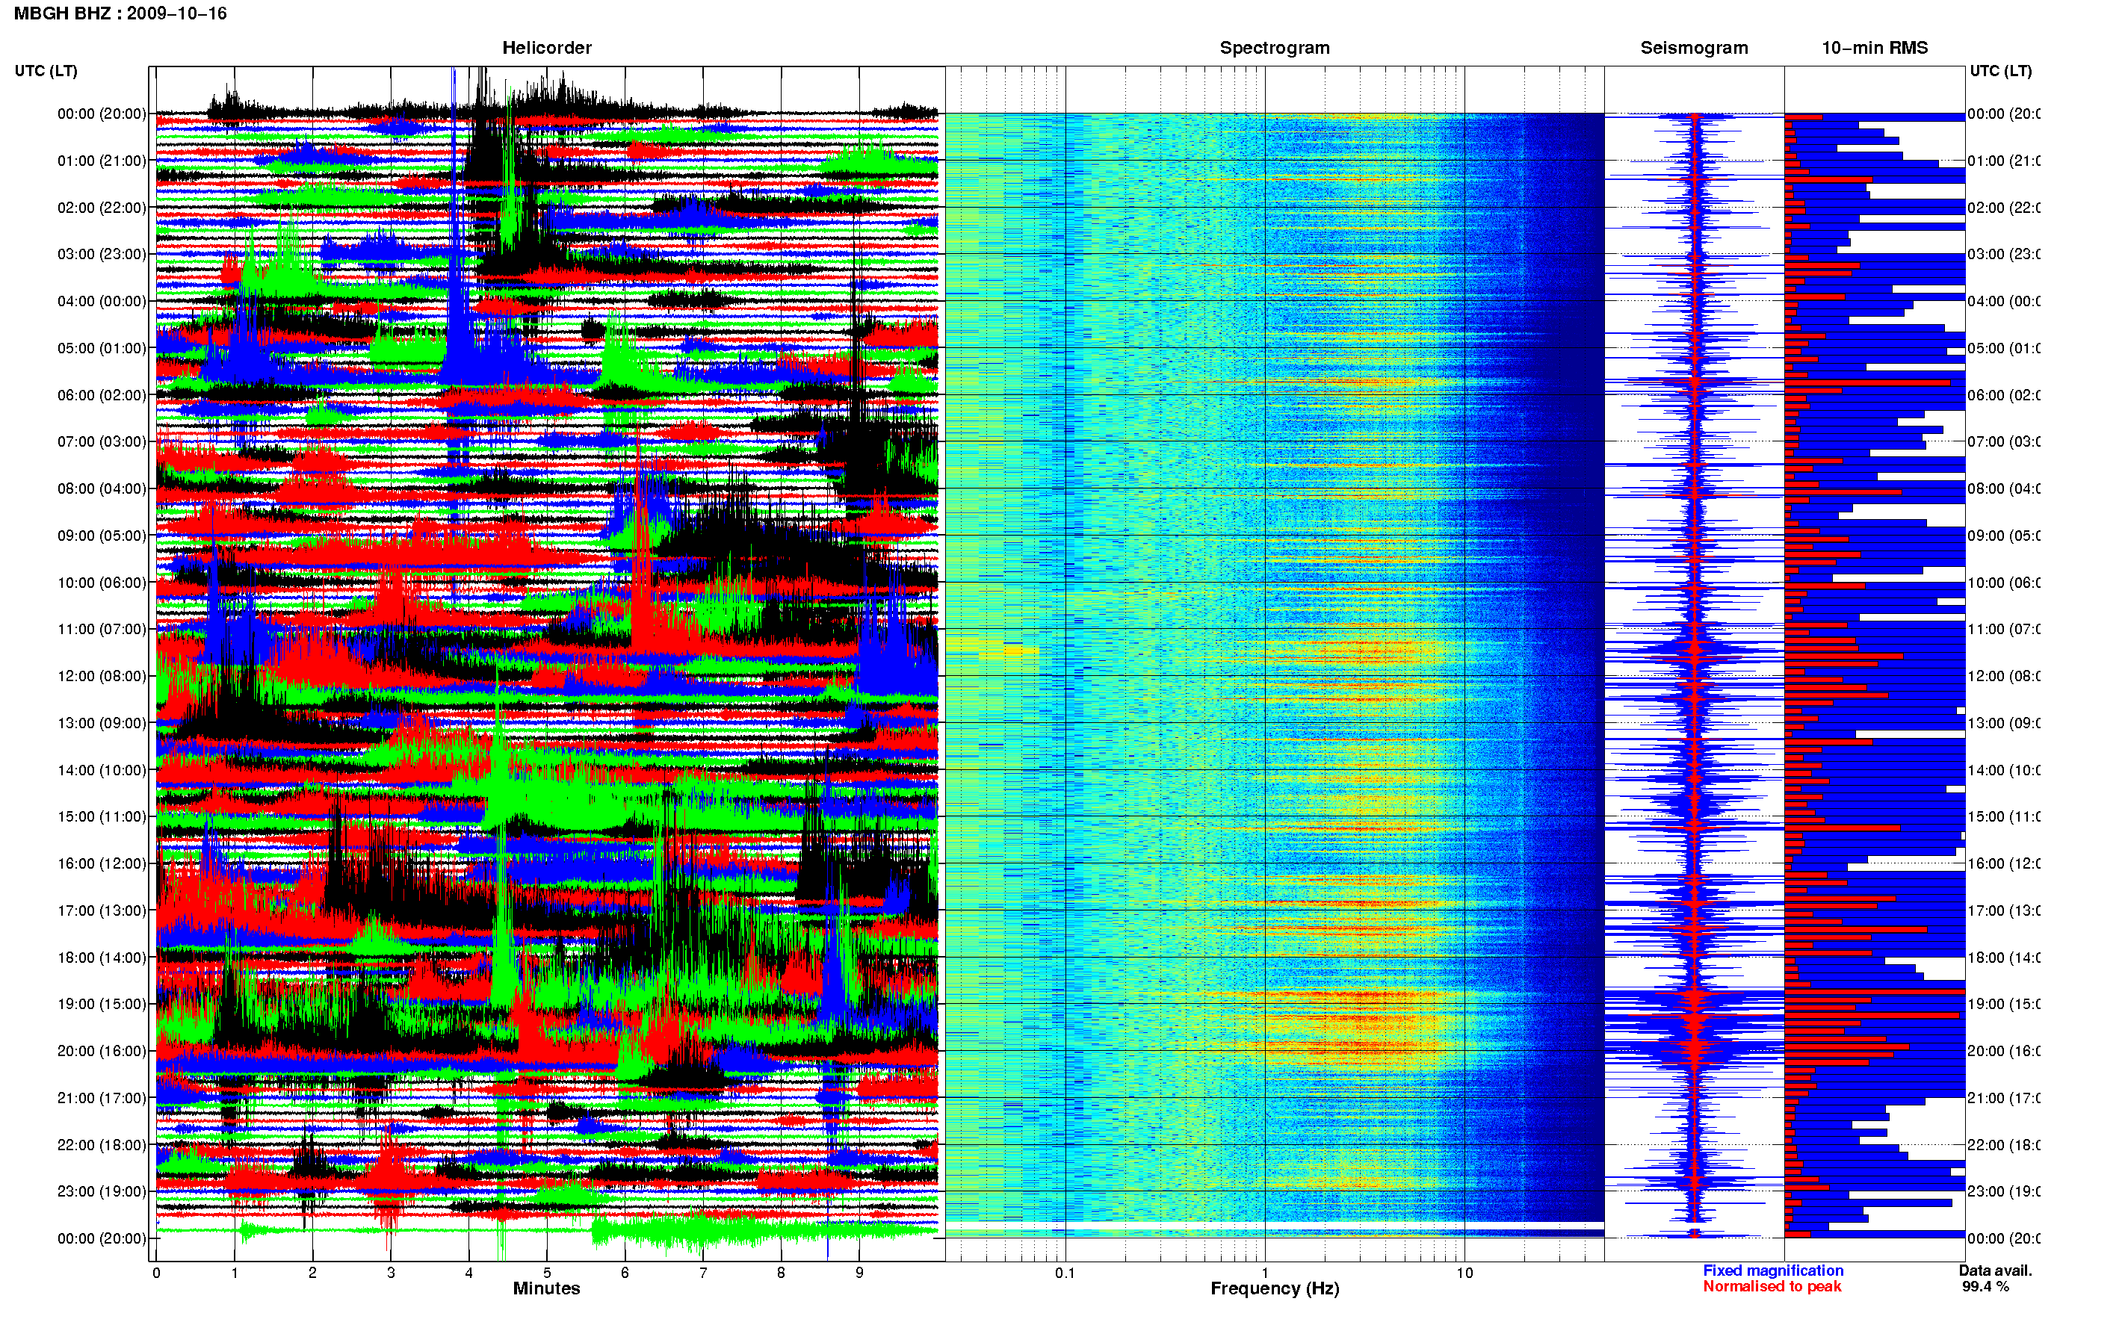Click the title text "MBGH BHZ : 2009-10-16"
The width and height of the screenshot is (2125, 1328).
(x=120, y=13)
